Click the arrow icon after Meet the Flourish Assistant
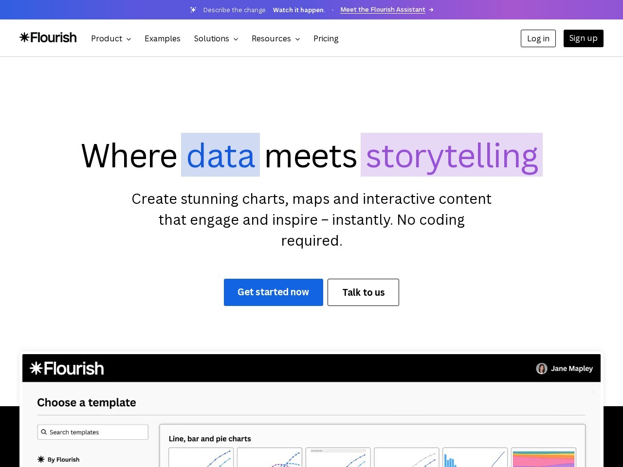Viewport: 623px width, 467px height. (x=431, y=10)
